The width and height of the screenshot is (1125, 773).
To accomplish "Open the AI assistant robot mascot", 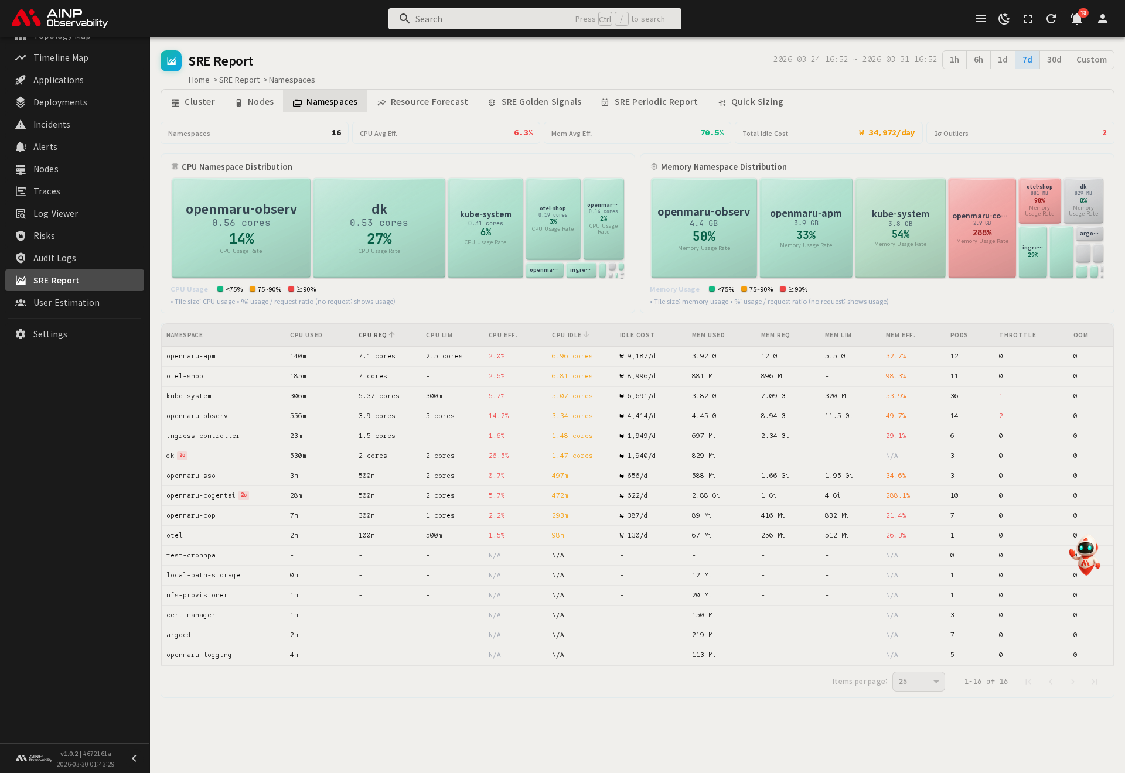I will click(1085, 555).
